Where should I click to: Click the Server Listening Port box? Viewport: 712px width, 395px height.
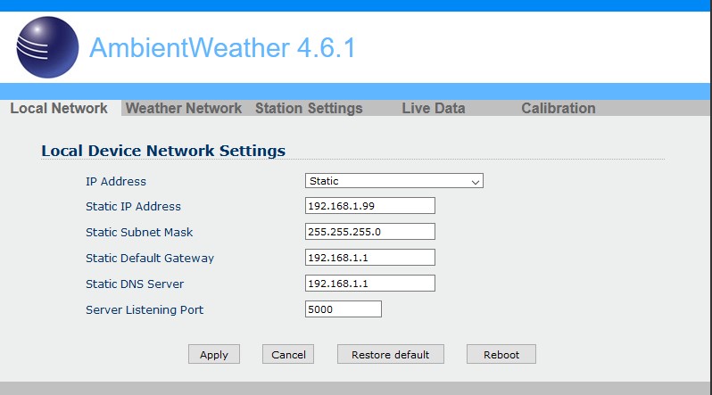pos(343,309)
